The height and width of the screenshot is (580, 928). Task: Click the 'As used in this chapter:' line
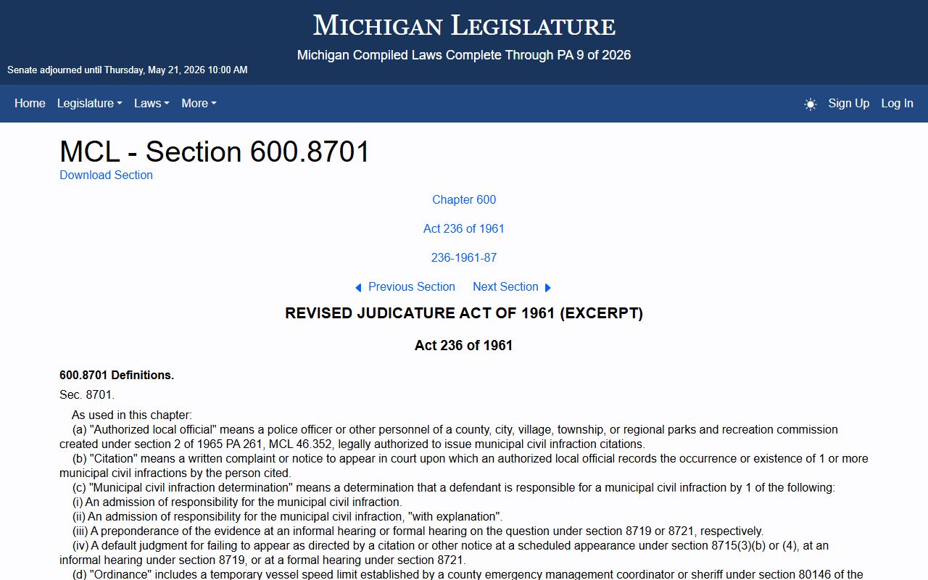pos(132,415)
